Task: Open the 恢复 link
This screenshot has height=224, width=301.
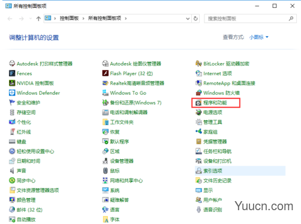Action: click(x=115, y=132)
